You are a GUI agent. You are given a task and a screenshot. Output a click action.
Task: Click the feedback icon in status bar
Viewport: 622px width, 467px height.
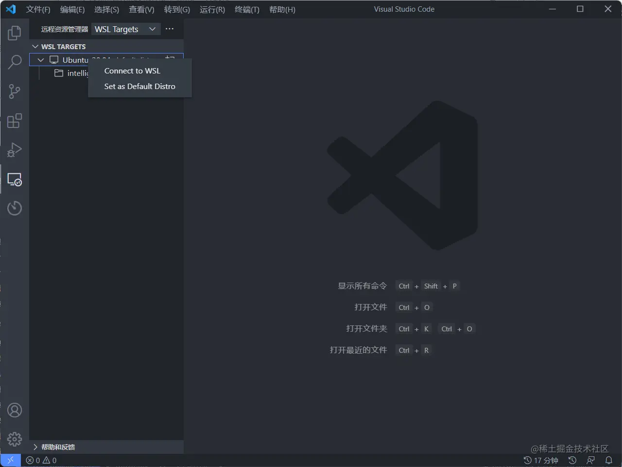(x=591, y=460)
